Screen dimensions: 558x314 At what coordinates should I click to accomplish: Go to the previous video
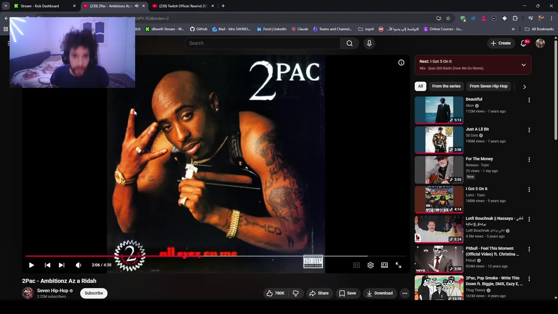tap(48, 265)
